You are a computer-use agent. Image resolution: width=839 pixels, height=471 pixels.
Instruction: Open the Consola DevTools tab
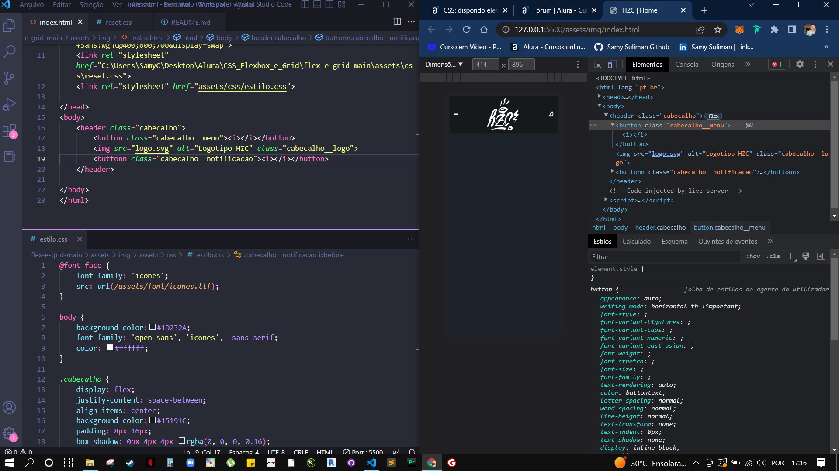click(687, 65)
